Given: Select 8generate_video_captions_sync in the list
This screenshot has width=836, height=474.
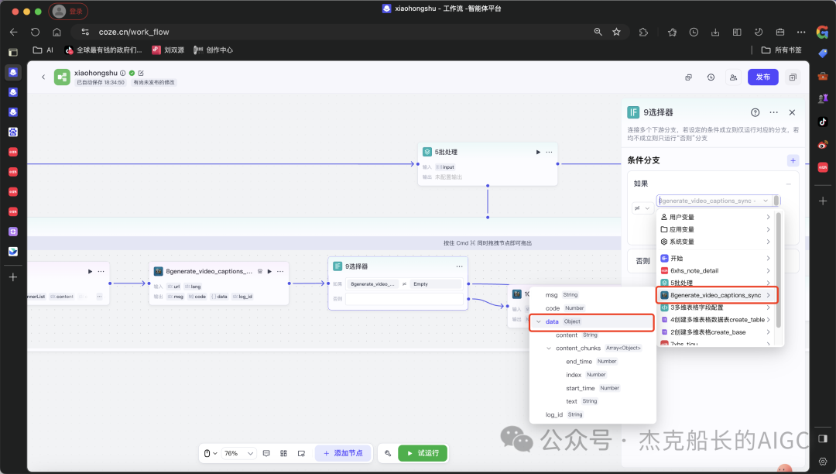Looking at the screenshot, I should pyautogui.click(x=717, y=295).
